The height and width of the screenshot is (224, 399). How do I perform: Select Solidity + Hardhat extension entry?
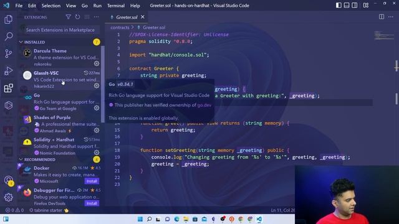59,146
